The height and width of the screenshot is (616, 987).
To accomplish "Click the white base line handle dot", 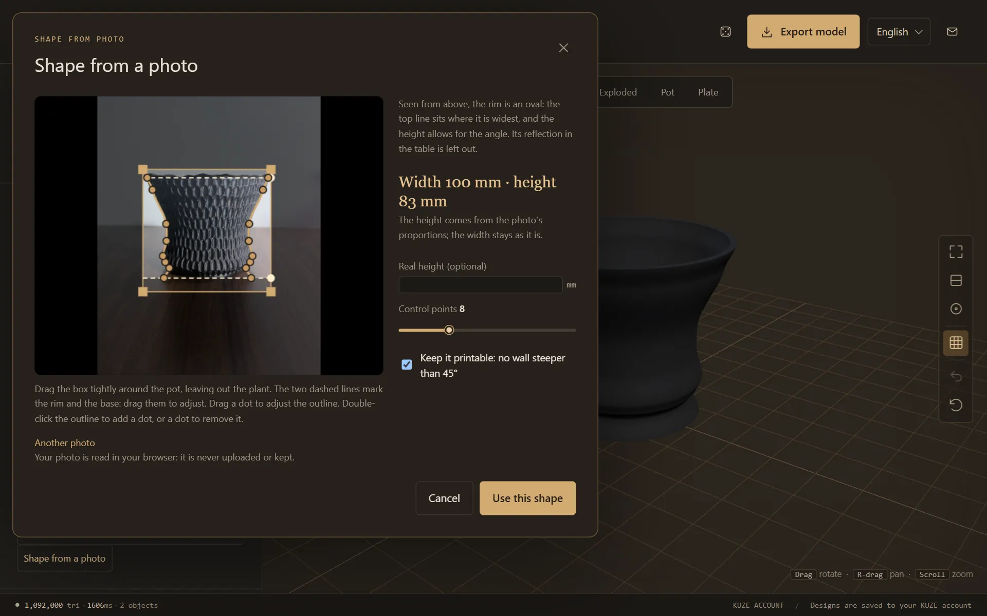I will (271, 278).
